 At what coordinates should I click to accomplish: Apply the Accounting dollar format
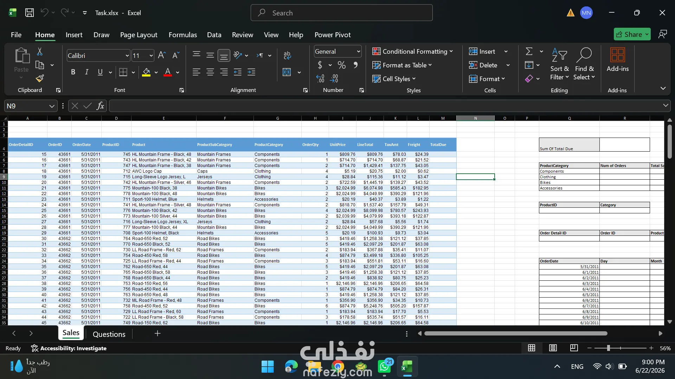pos(320,65)
